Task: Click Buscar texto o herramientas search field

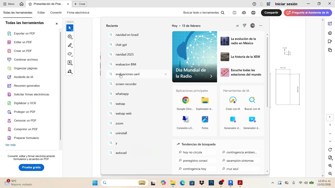Action: pos(204,13)
